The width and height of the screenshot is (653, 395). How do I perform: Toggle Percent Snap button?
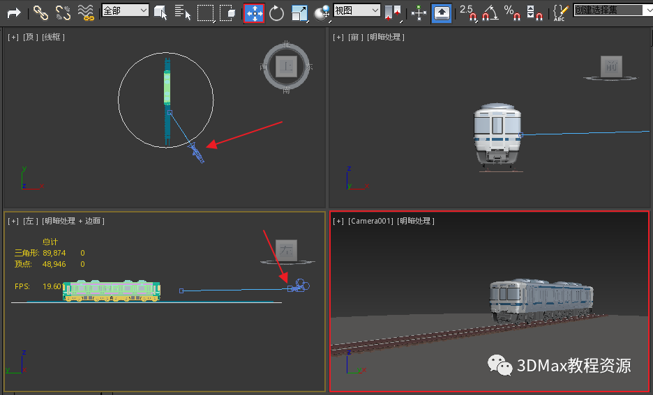tap(512, 13)
